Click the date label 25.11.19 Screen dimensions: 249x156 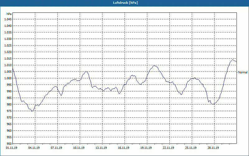click(x=191, y=148)
